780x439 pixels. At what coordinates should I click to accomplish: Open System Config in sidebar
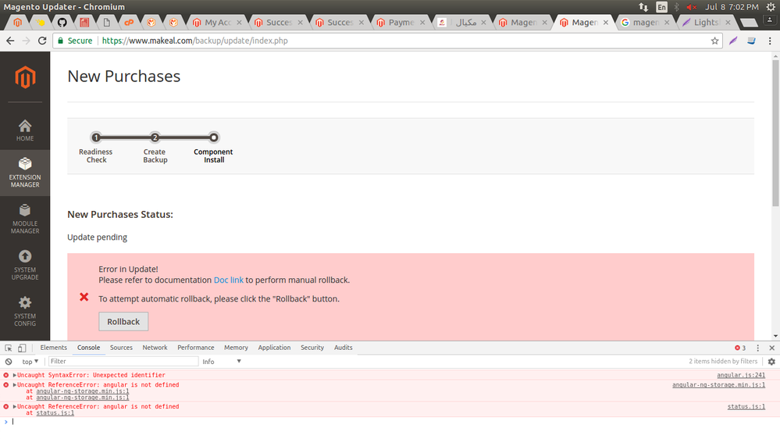click(x=25, y=312)
